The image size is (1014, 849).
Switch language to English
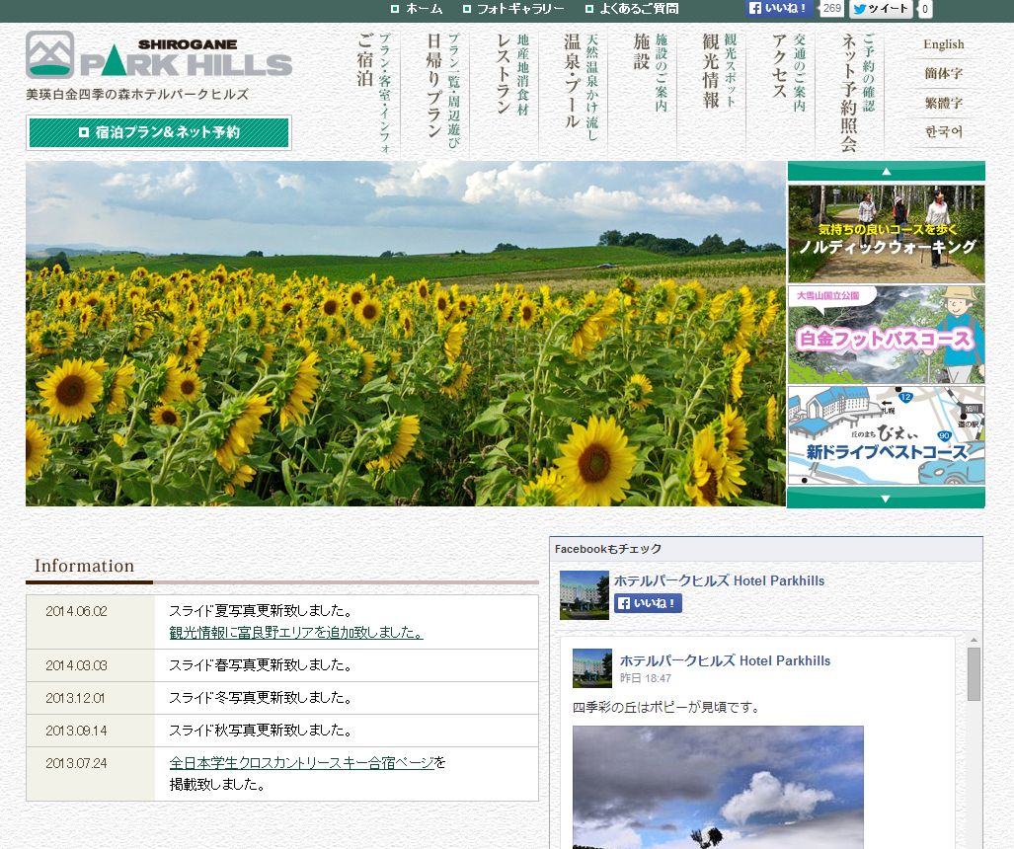tap(943, 44)
